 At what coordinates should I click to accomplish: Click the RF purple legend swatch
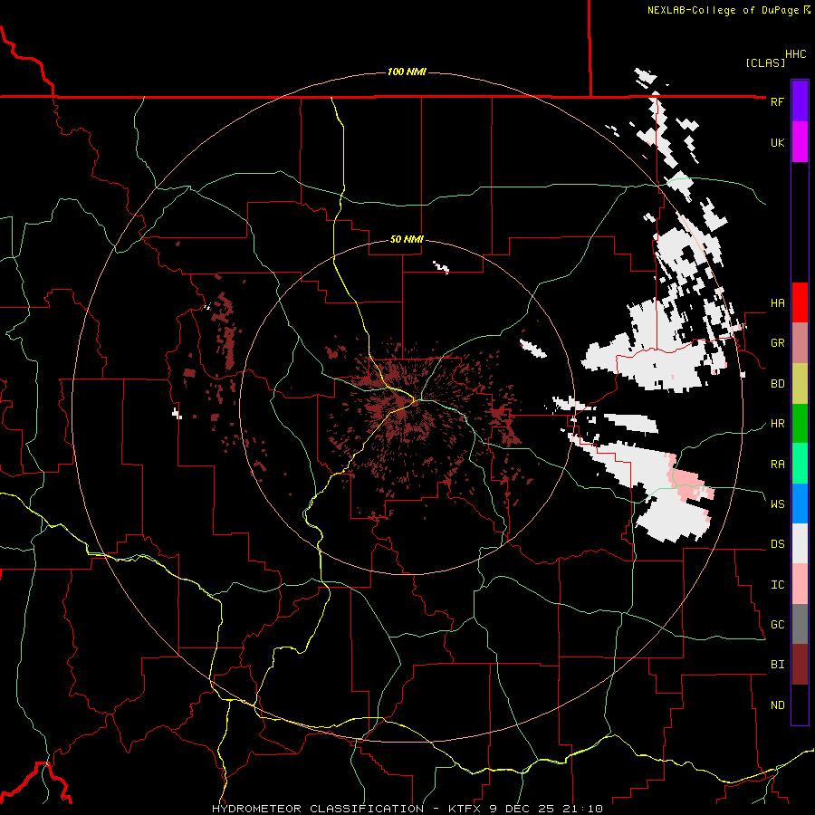point(800,101)
